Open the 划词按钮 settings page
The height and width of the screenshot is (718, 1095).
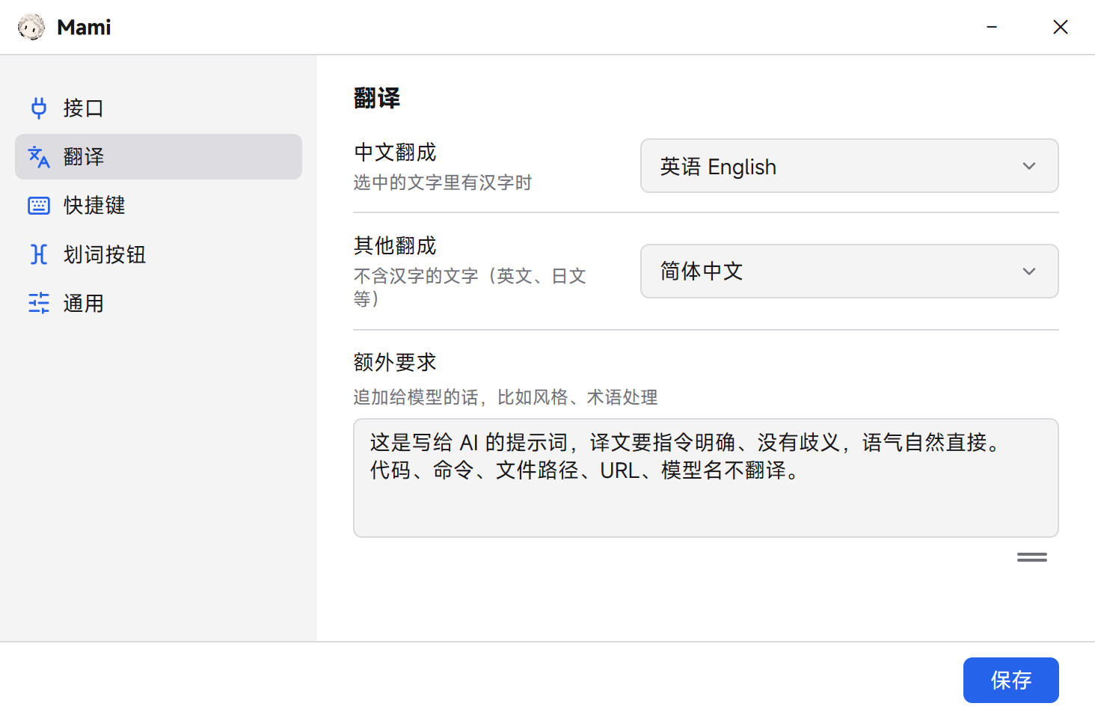159,254
